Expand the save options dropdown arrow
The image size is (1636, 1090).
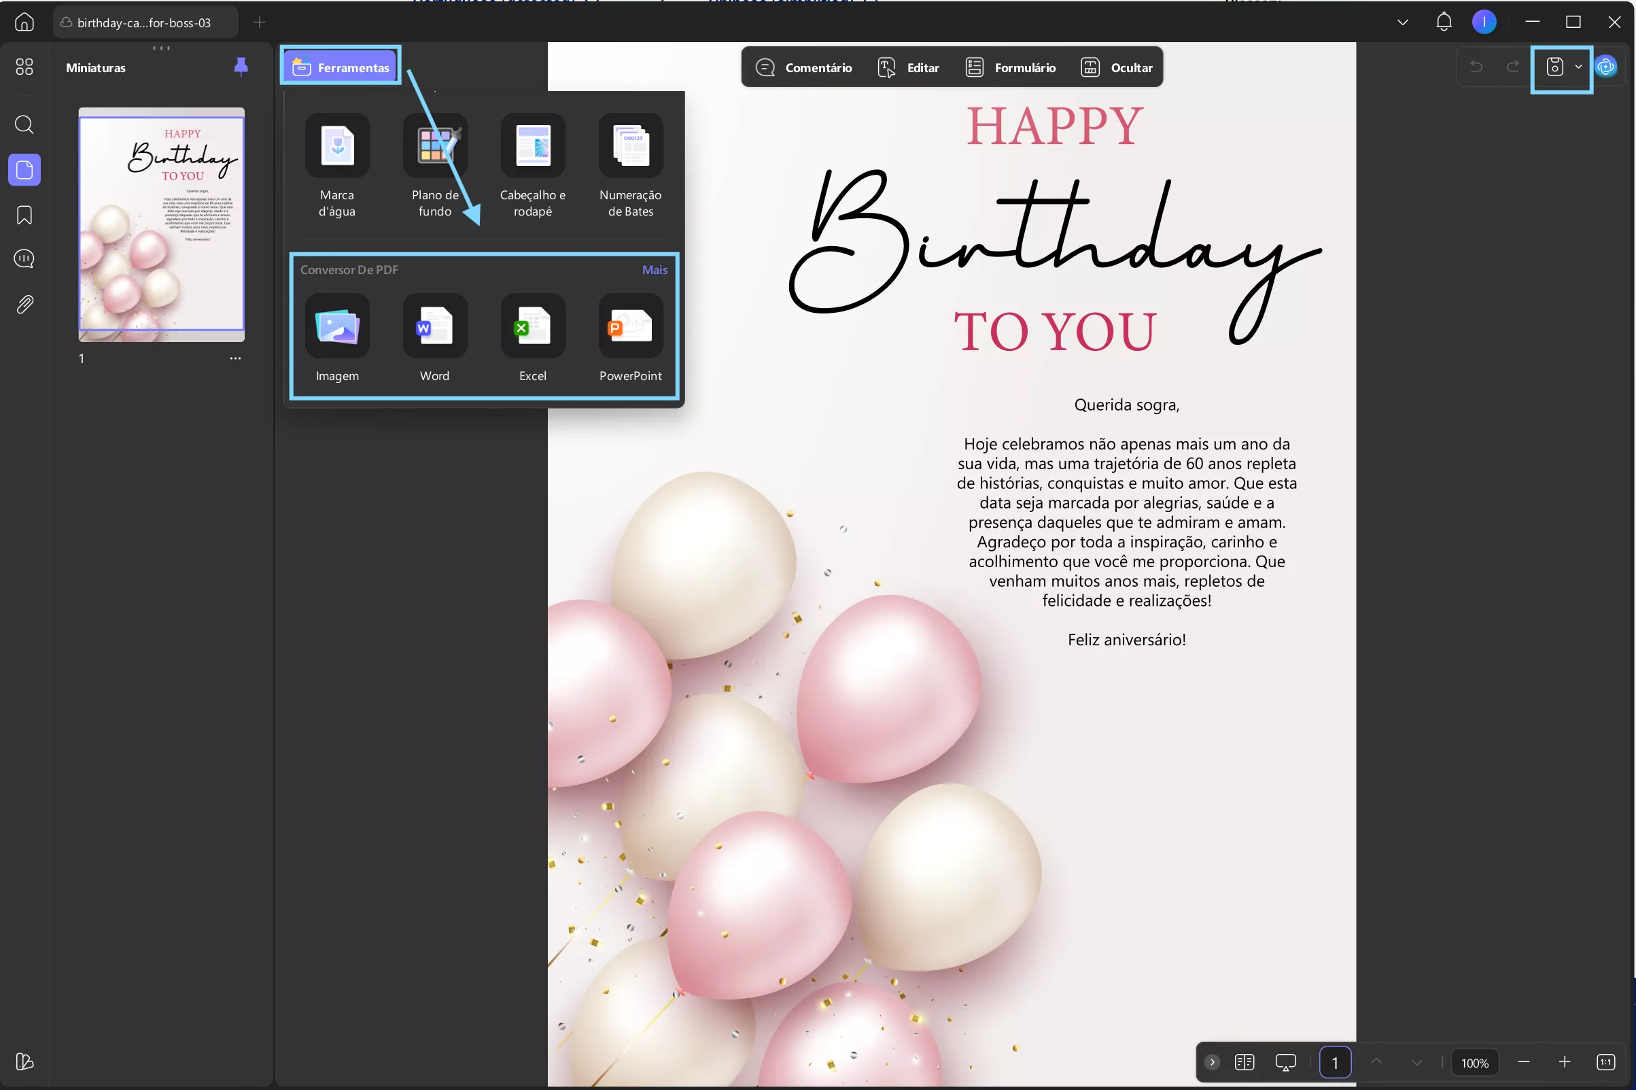1578,67
